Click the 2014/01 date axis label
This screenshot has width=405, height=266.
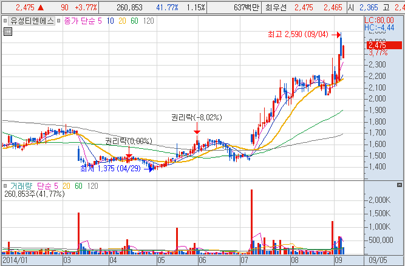click(15, 260)
